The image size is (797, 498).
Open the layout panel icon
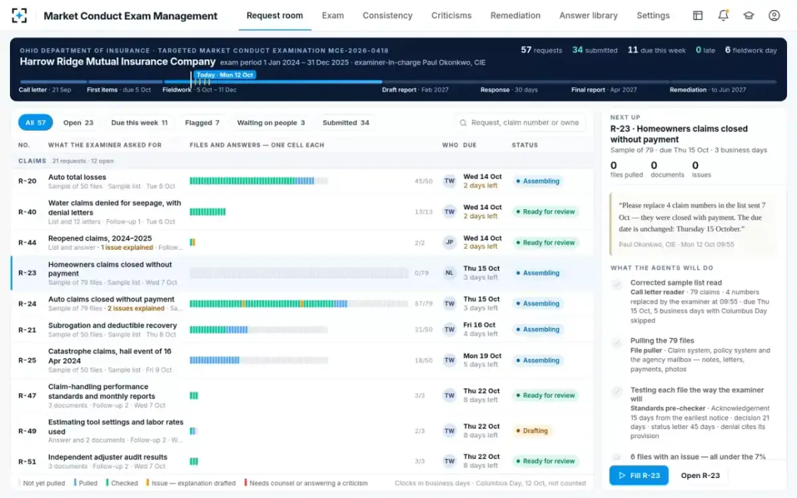697,15
